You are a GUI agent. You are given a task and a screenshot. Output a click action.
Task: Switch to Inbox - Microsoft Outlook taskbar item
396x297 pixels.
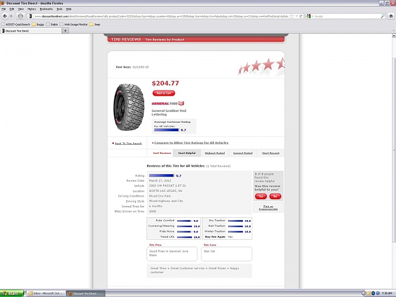pyautogui.click(x=45, y=294)
